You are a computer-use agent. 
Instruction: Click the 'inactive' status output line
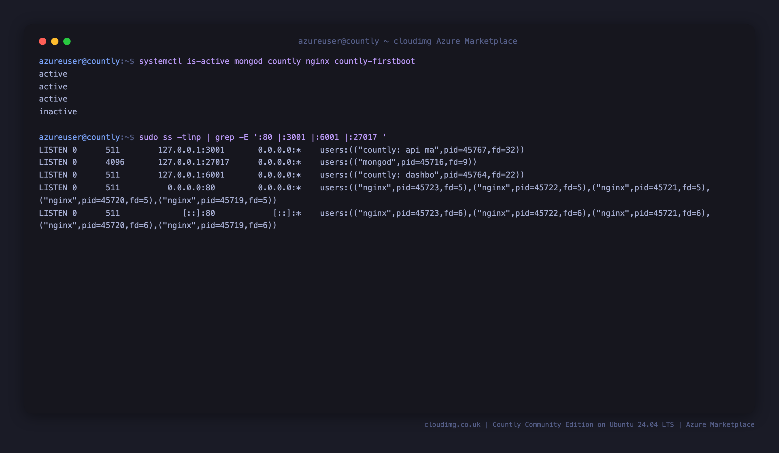pos(58,112)
